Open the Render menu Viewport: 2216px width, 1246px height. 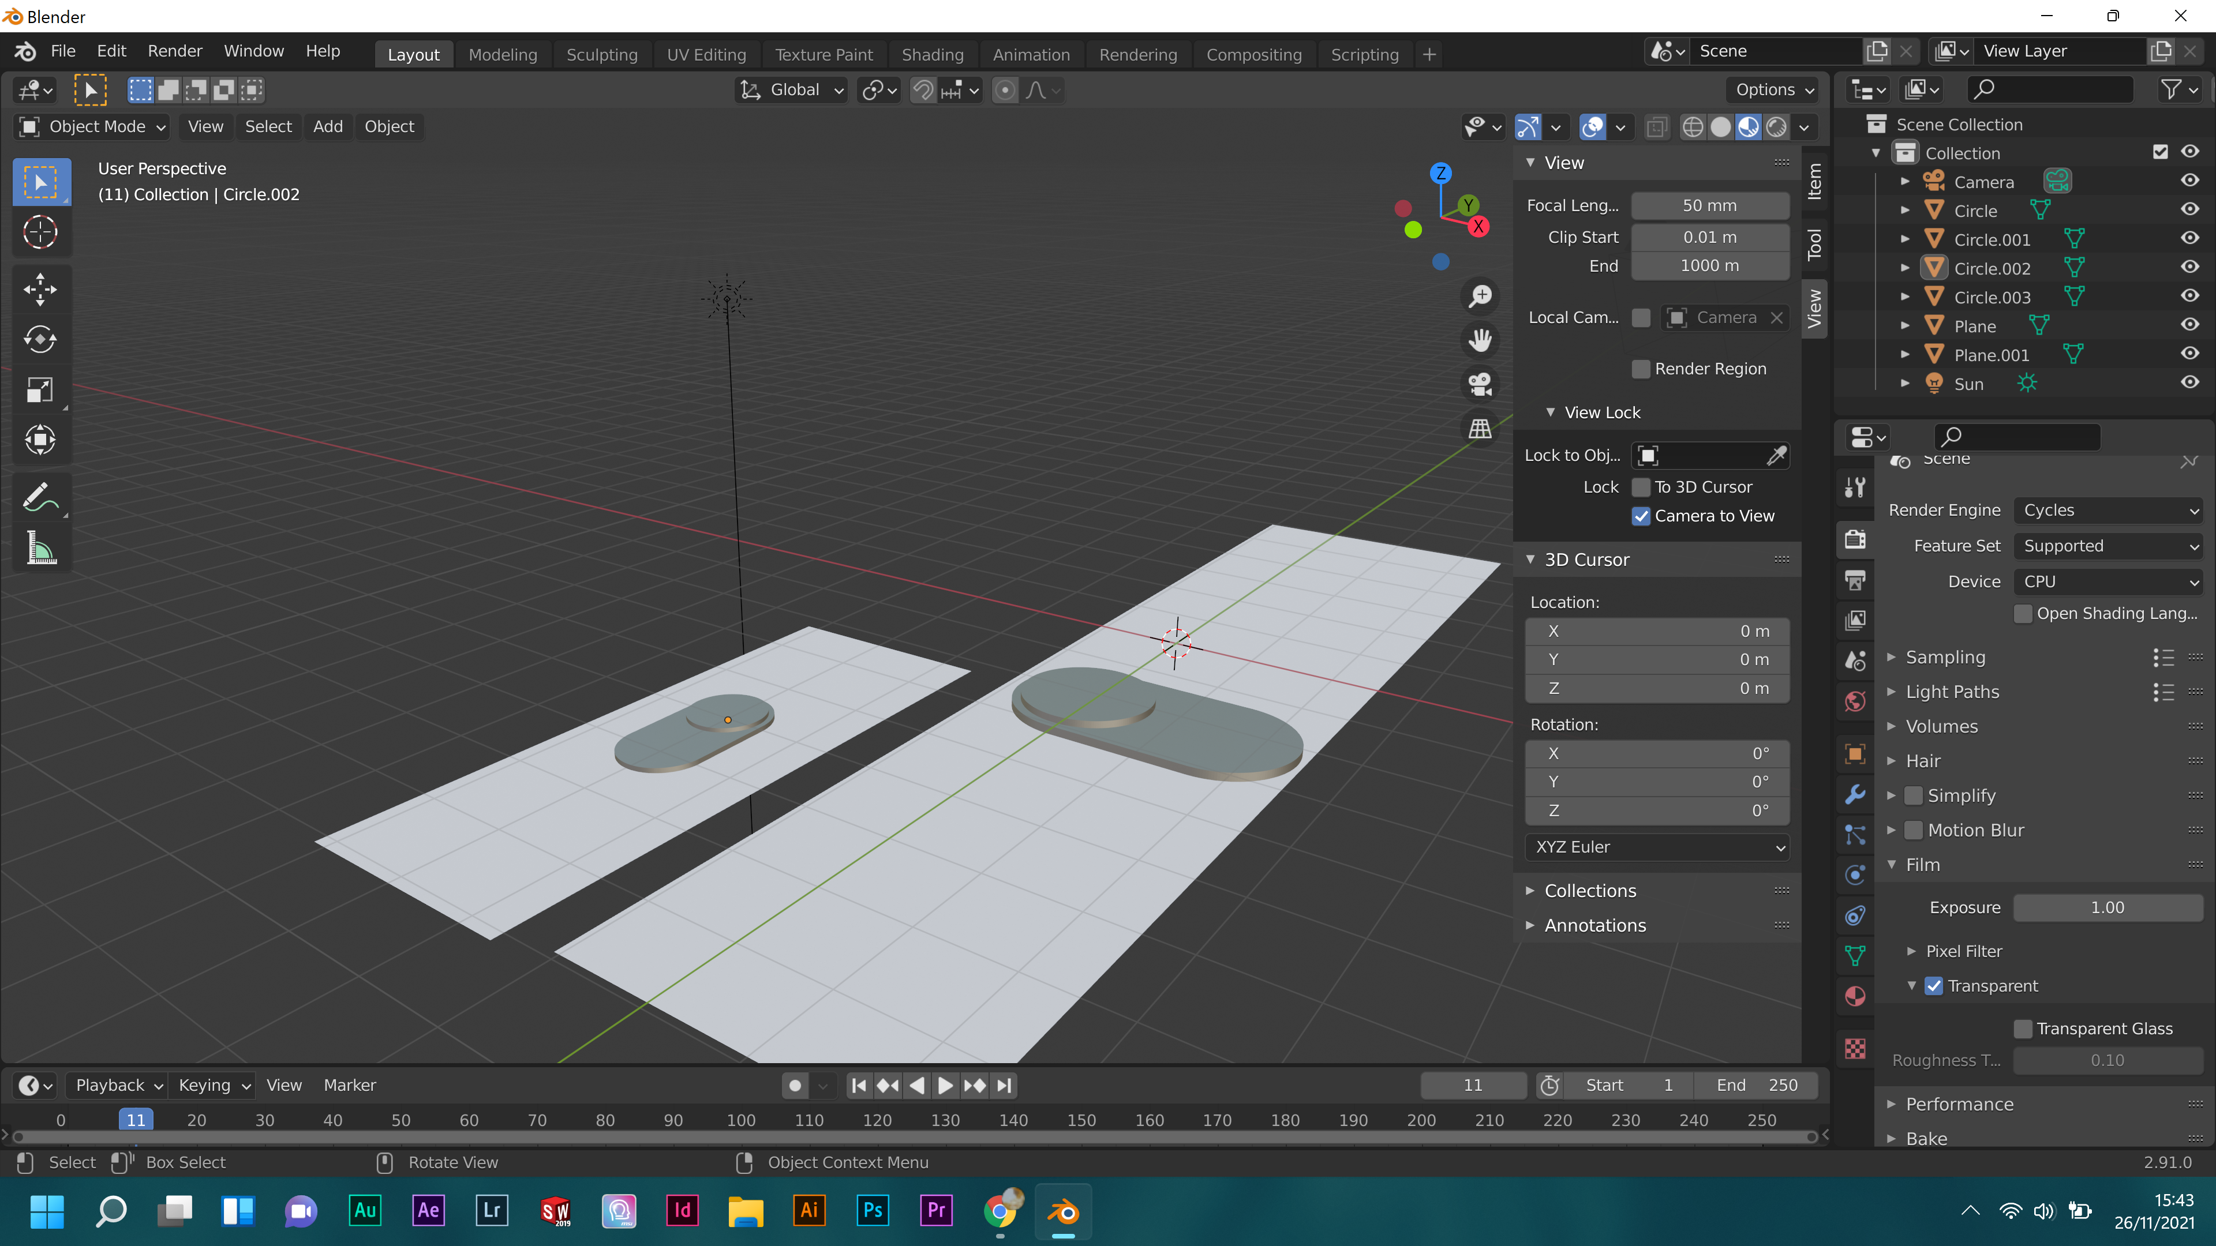[175, 51]
